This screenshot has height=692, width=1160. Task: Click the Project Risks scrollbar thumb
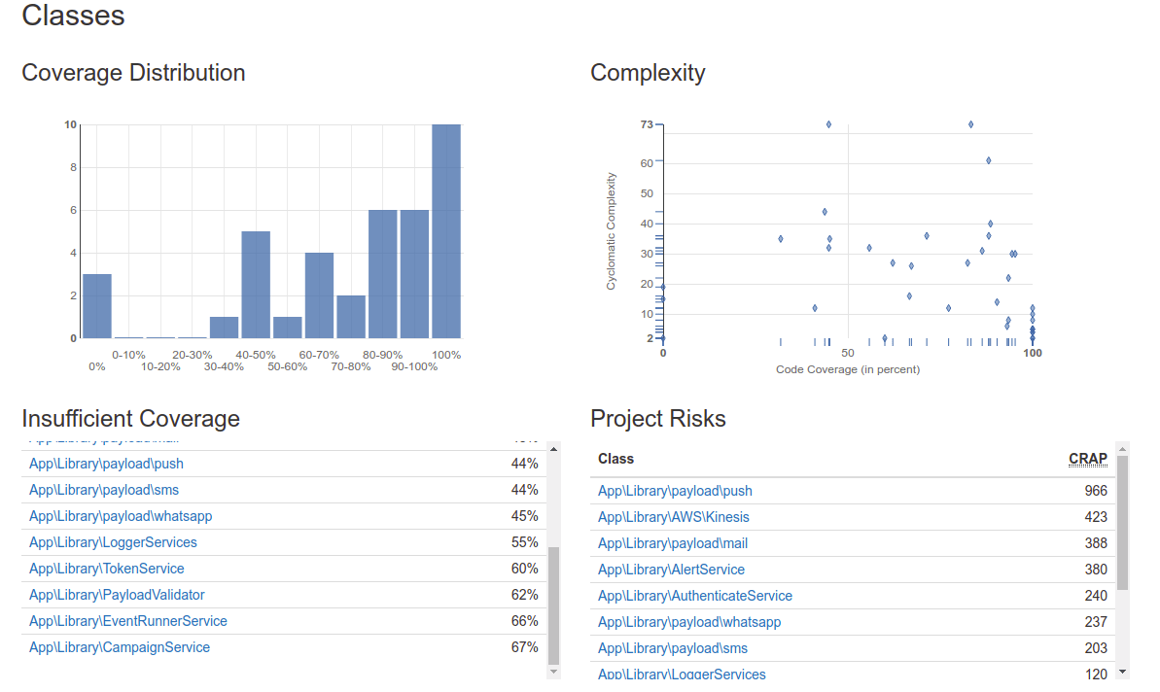click(1122, 523)
